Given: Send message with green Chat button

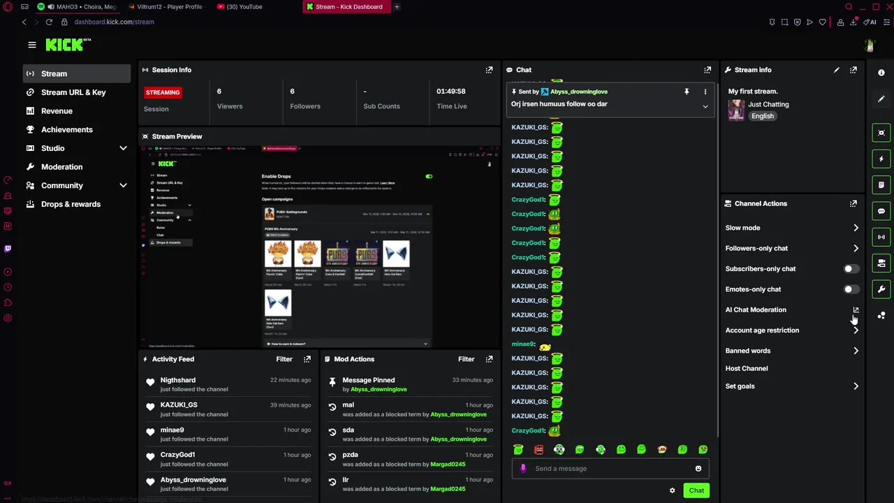Looking at the screenshot, I should click(x=696, y=490).
